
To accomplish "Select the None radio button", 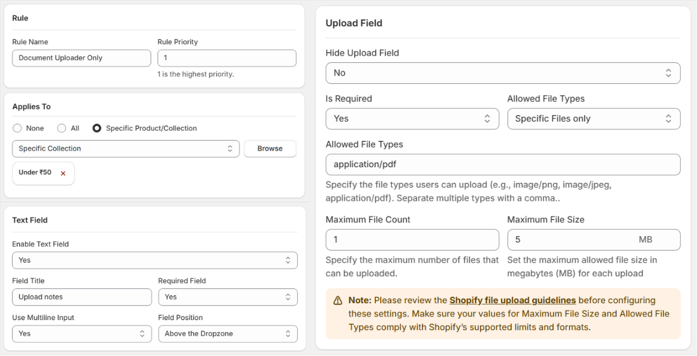I will 17,128.
